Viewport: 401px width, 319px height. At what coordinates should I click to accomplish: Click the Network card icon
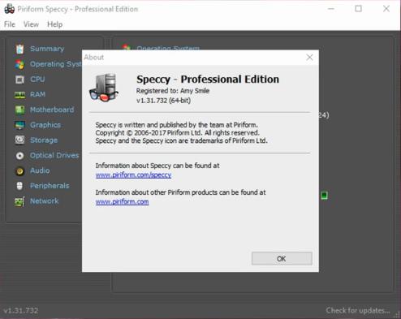pos(19,201)
